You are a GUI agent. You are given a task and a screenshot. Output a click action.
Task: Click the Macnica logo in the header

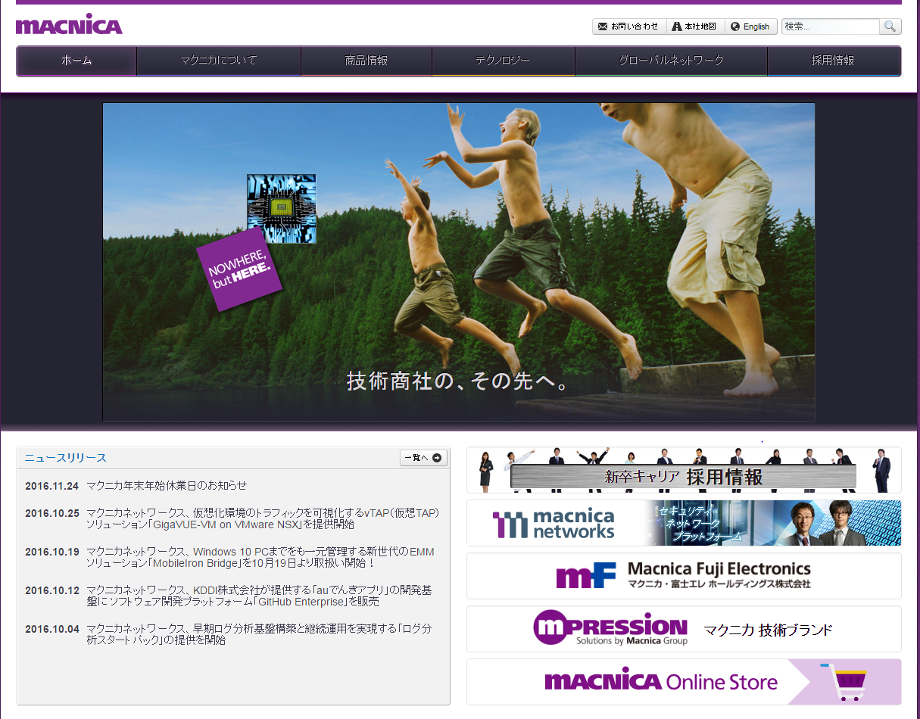[69, 24]
